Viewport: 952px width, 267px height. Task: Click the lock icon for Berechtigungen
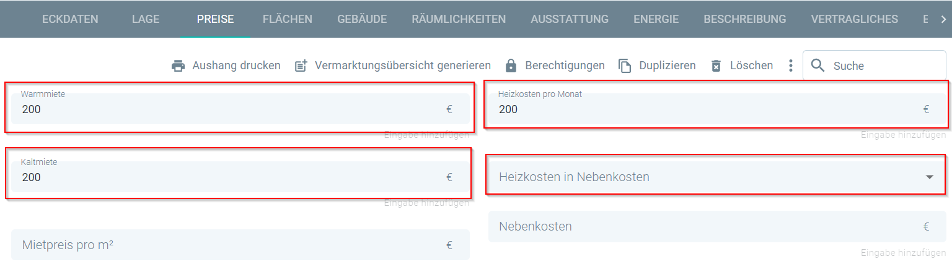tap(511, 66)
